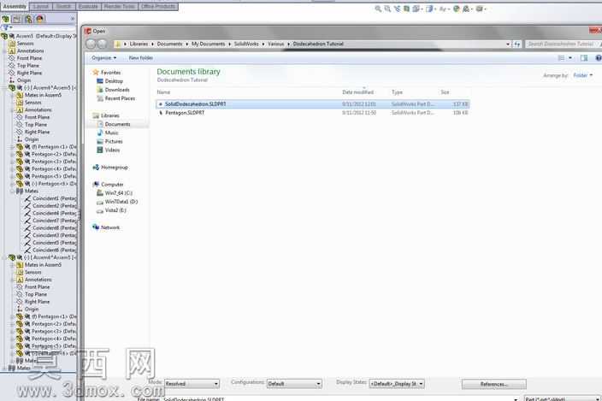Click the File name input field
The image size is (602, 401).
[x=339, y=399]
